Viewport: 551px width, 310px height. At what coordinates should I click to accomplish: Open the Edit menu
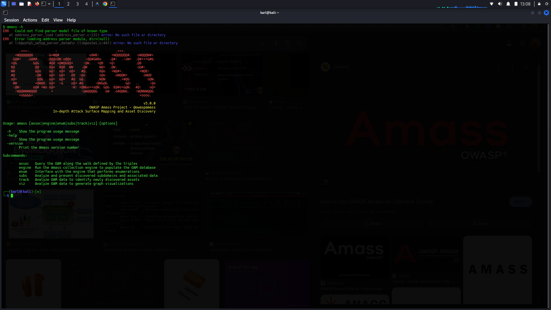tap(45, 20)
